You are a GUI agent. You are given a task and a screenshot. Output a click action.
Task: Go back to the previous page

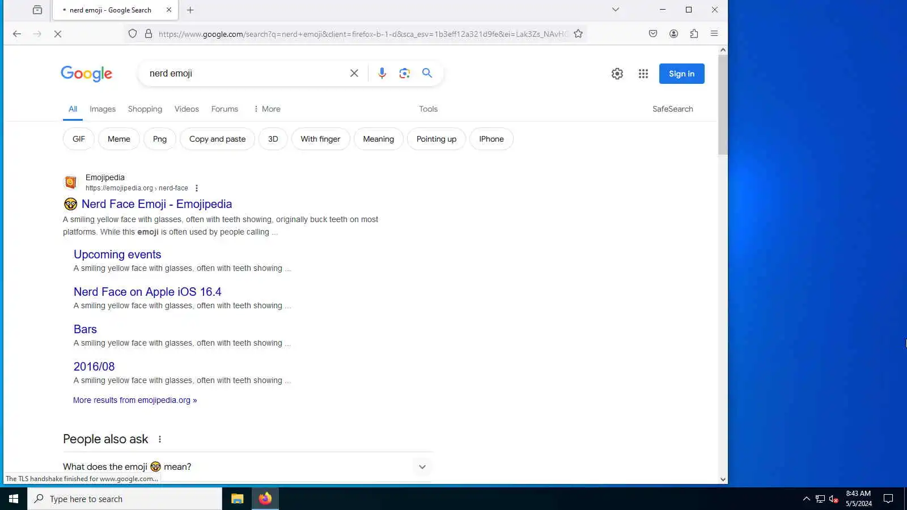tap(17, 34)
